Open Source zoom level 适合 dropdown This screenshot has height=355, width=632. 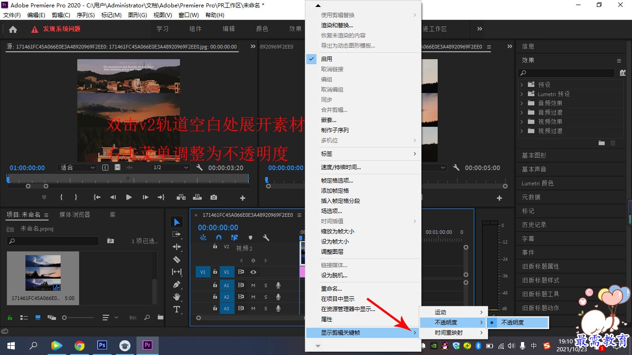pyautogui.click(x=77, y=167)
